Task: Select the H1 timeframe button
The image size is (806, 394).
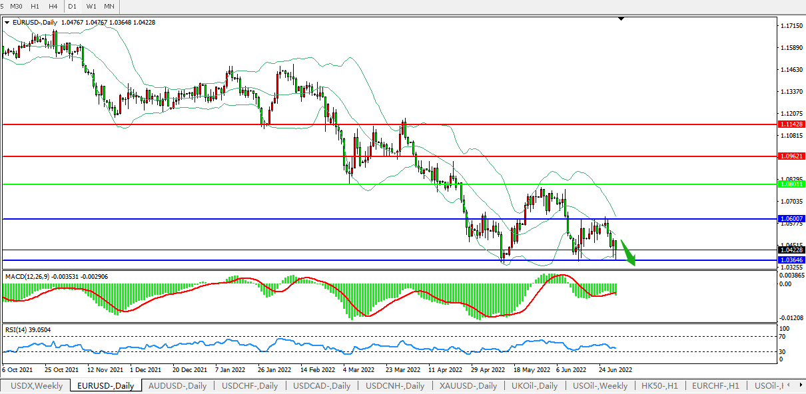Action: [x=35, y=6]
